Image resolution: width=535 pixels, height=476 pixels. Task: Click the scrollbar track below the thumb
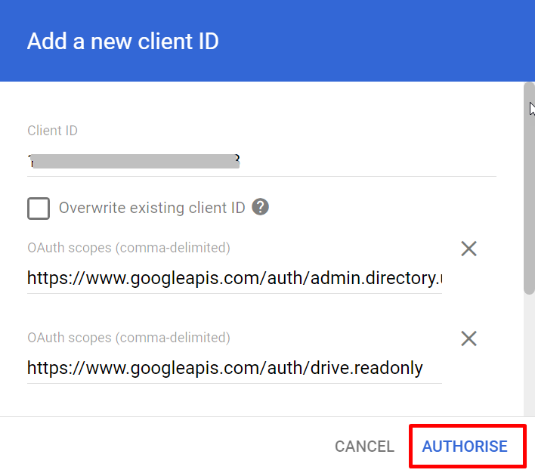(x=529, y=355)
